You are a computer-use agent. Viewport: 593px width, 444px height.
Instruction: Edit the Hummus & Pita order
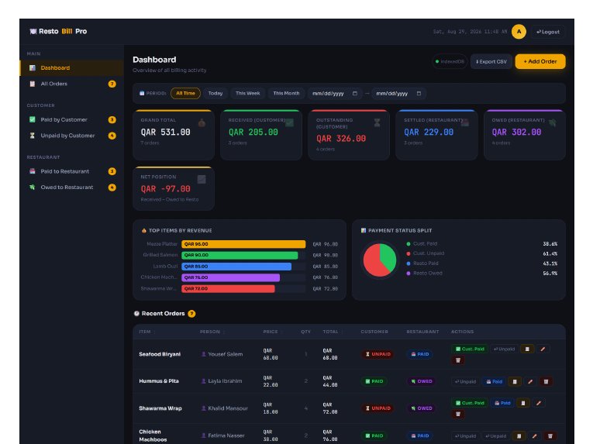[530, 381]
